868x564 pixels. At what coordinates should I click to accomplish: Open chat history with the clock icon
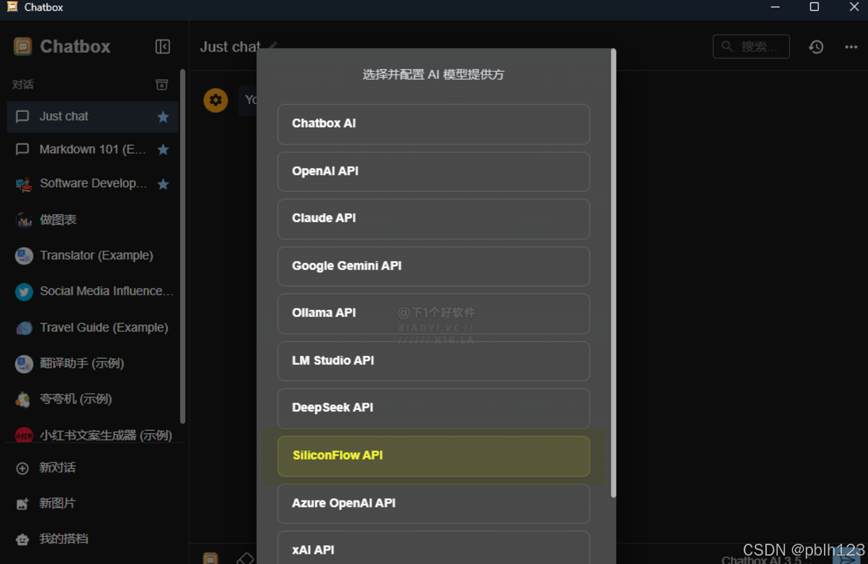[816, 47]
